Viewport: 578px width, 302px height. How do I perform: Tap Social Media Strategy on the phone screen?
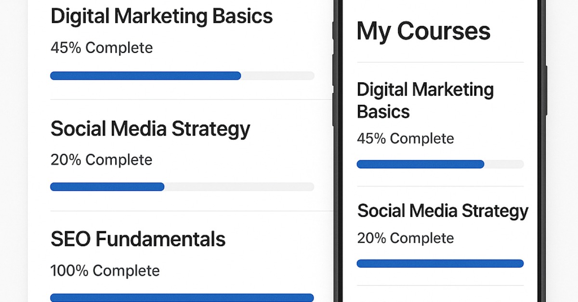pyautogui.click(x=443, y=211)
